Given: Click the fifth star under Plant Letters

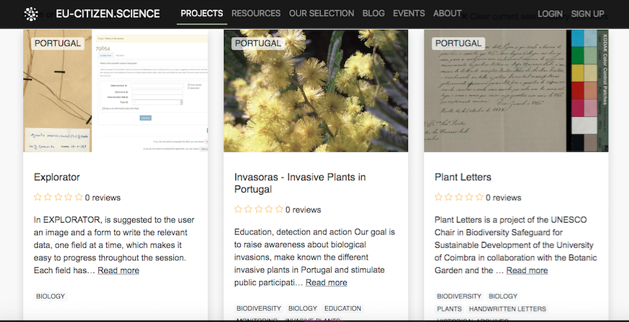Looking at the screenshot, I should pos(480,197).
